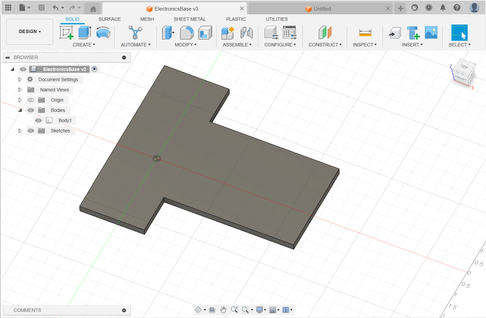The image size is (486, 318).
Task: Collapse the ElectronicsBase v3 root node
Action: [x=13, y=69]
